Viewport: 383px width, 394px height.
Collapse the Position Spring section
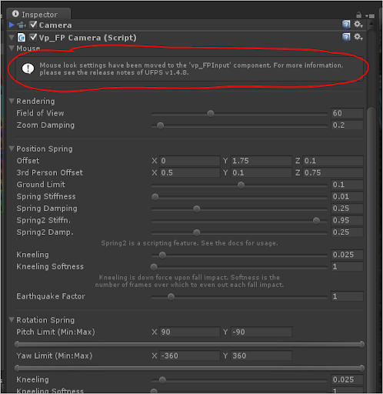point(12,149)
